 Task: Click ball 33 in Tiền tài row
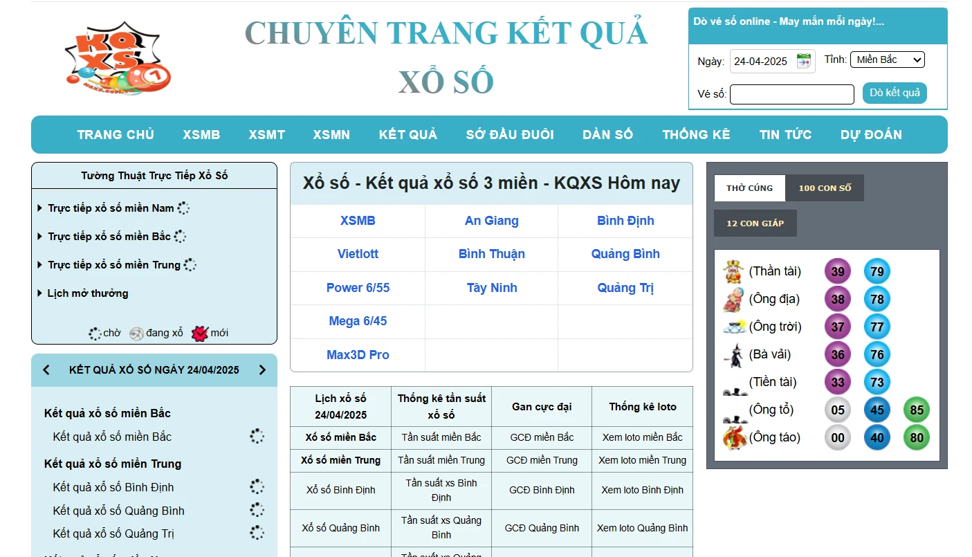(838, 382)
